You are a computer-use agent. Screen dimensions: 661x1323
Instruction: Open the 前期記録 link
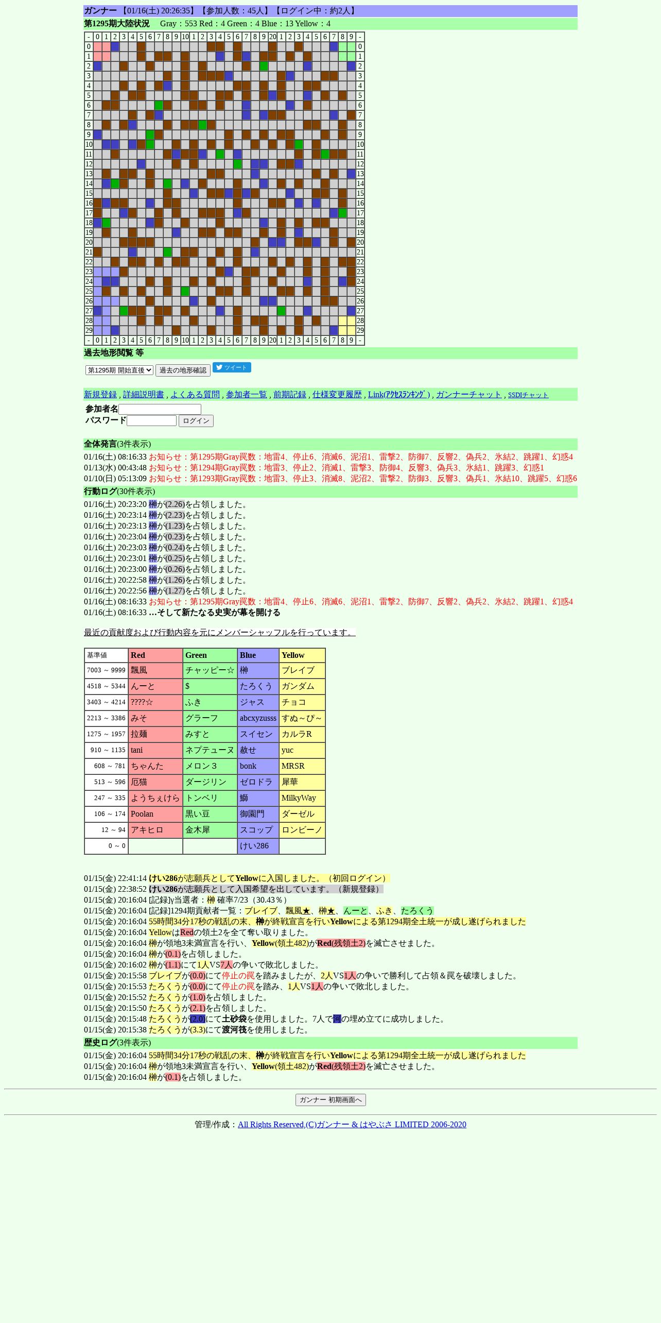point(290,394)
